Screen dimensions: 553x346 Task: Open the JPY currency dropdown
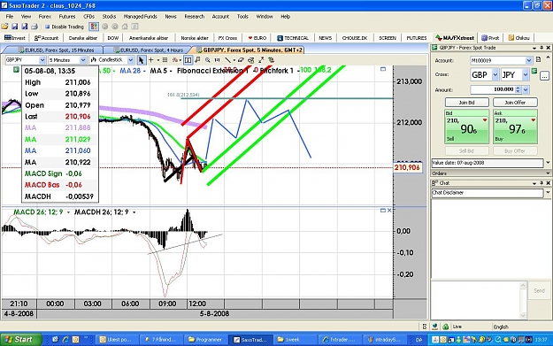pos(526,74)
